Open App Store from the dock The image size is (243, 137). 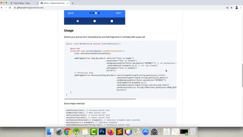click(x=145, y=132)
